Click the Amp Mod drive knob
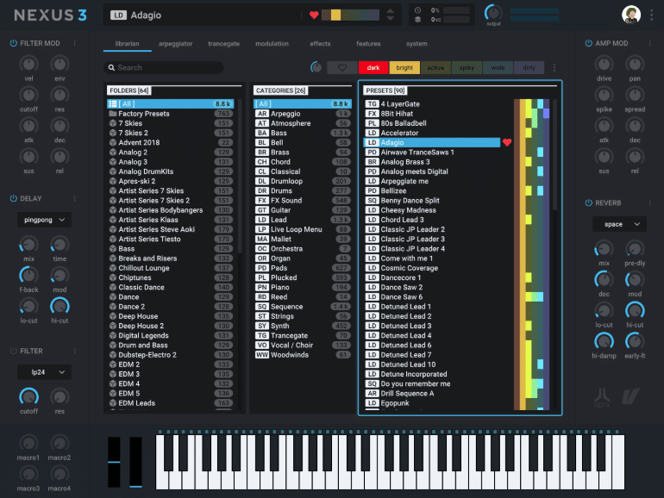The width and height of the screenshot is (664, 498). [x=604, y=64]
